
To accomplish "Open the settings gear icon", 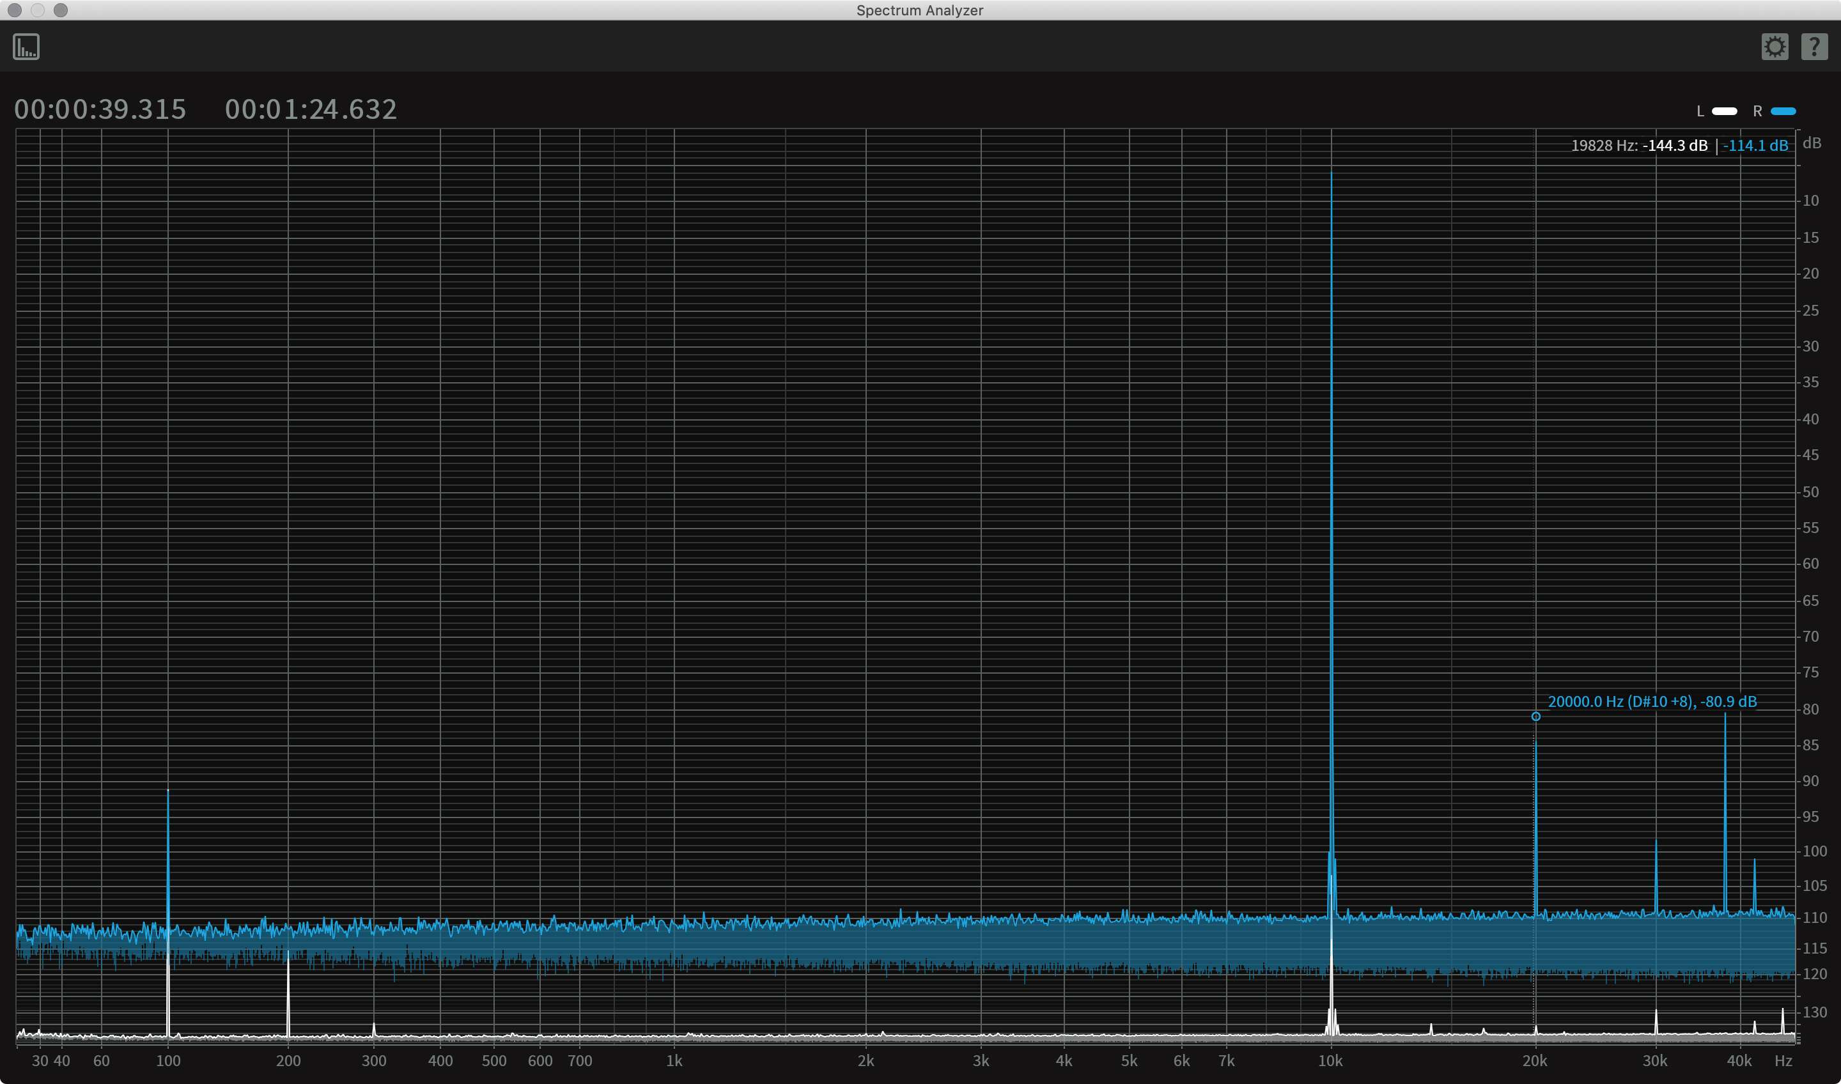I will [x=1775, y=47].
